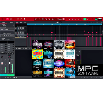Select the A09 pad row

[21, 26]
